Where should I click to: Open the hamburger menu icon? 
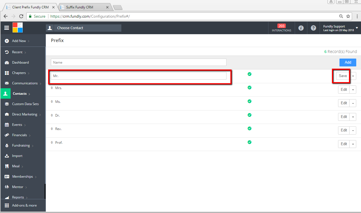coord(7,28)
